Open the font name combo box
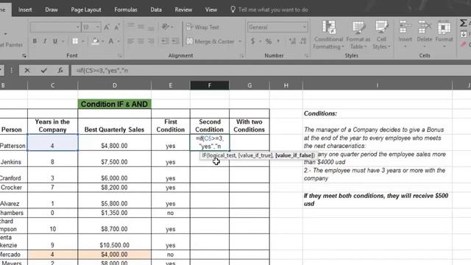The height and width of the screenshot is (265, 471). click(55, 27)
